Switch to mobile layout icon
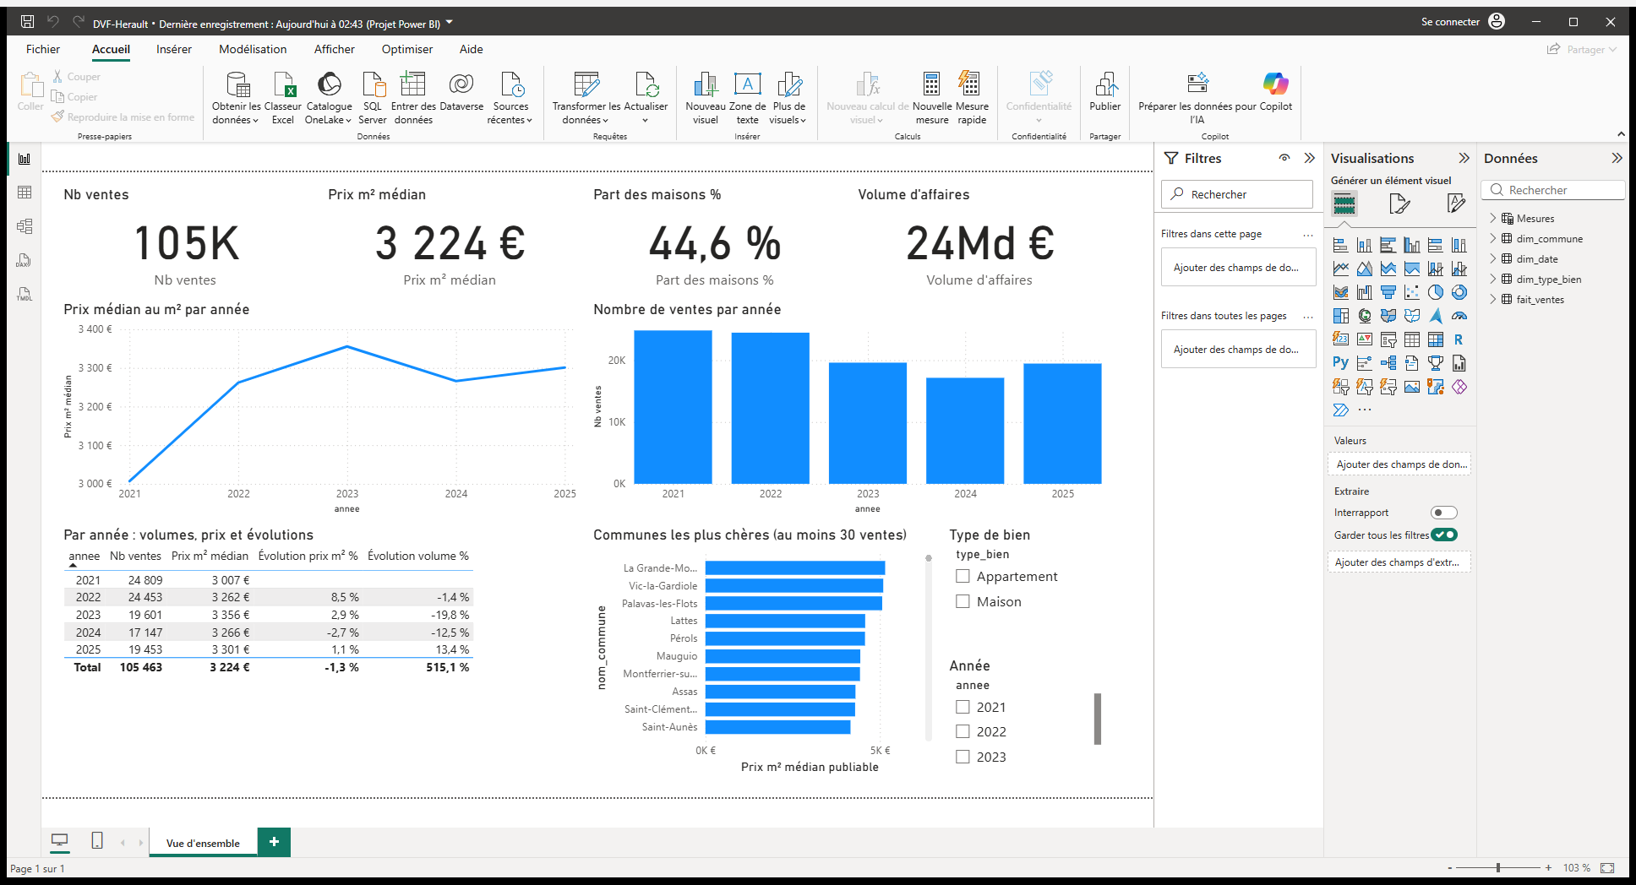The width and height of the screenshot is (1636, 885). coord(97,841)
